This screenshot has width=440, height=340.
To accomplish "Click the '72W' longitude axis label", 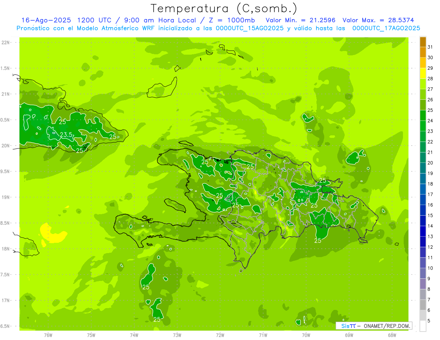I will pos(220,335).
